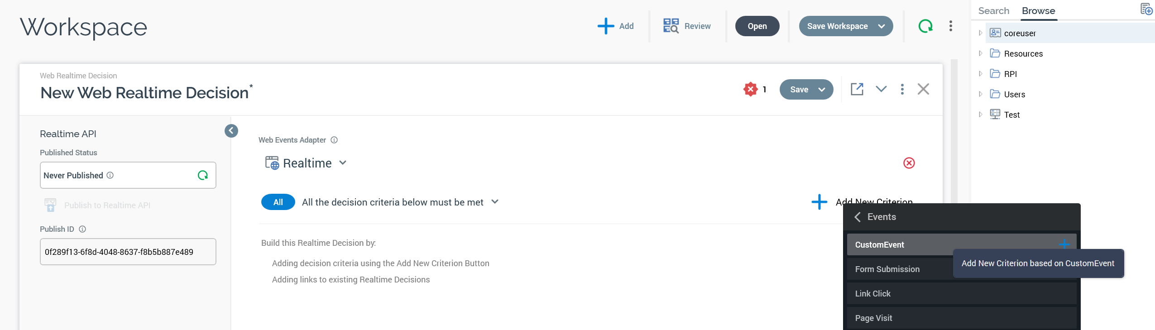The height and width of the screenshot is (330, 1155).
Task: Click the red validation error badge
Action: coord(750,89)
